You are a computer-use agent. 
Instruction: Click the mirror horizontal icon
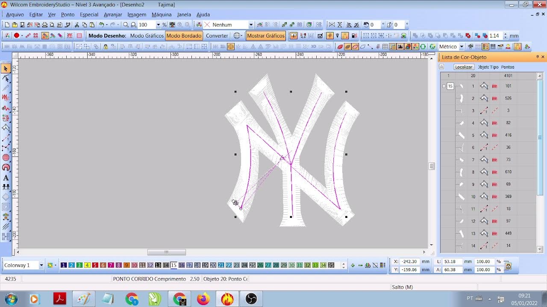point(332,25)
